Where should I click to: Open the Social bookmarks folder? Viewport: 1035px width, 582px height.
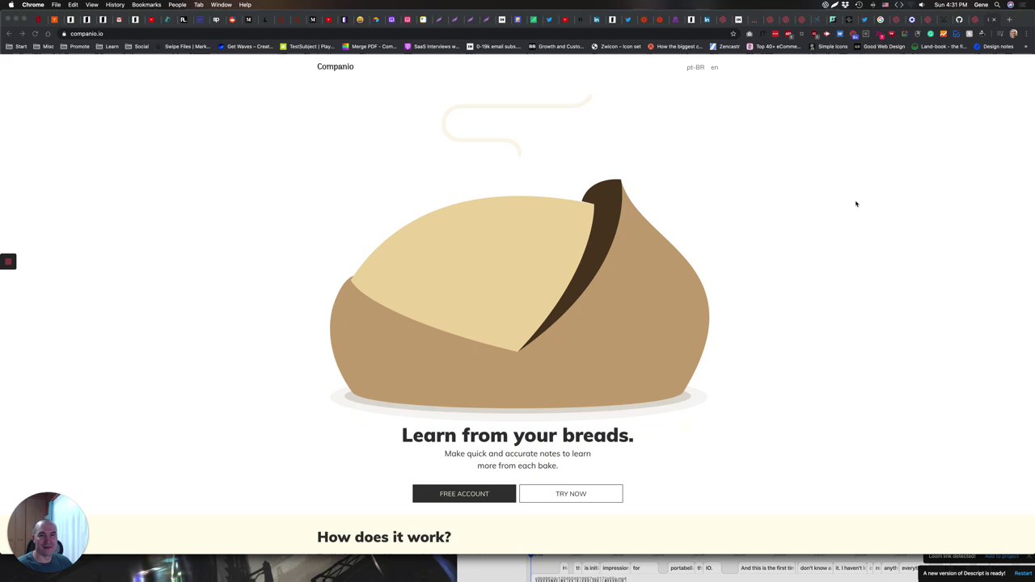(x=137, y=47)
